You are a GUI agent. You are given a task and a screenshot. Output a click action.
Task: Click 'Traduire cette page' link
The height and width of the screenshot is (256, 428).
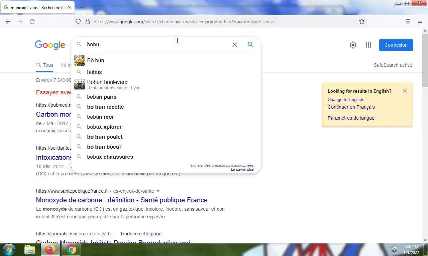click(x=141, y=234)
